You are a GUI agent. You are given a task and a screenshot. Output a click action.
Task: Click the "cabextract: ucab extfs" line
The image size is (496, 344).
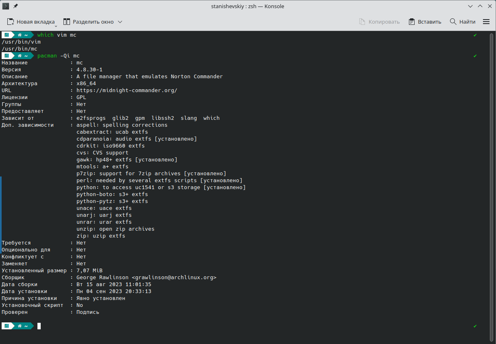point(112,132)
